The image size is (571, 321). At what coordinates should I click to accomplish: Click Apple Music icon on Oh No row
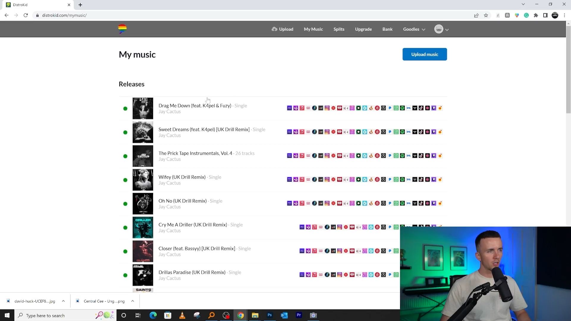click(302, 203)
